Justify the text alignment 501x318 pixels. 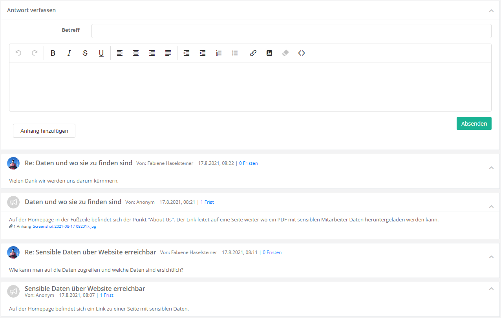(x=168, y=53)
